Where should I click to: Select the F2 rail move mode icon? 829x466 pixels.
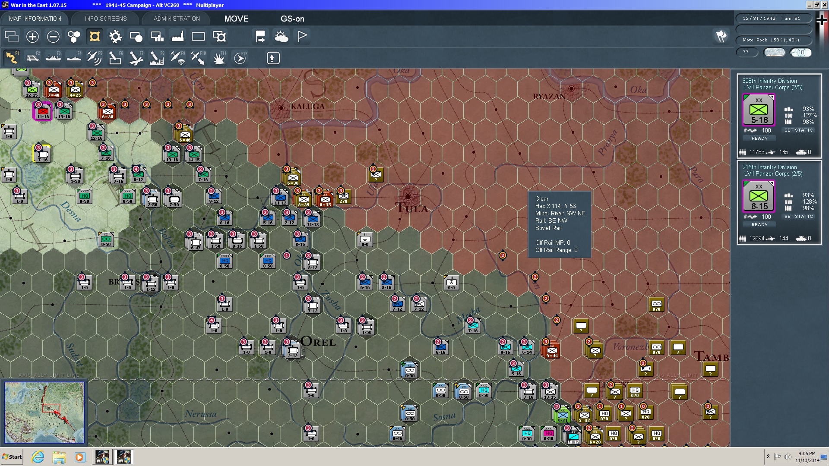[32, 58]
